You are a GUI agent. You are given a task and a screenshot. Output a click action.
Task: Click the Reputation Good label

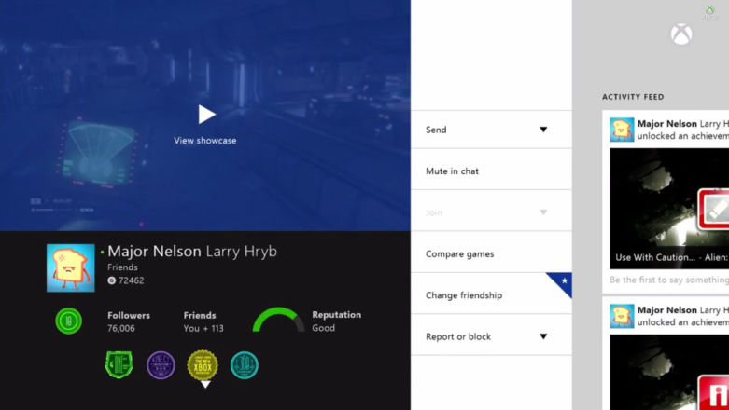tap(337, 321)
